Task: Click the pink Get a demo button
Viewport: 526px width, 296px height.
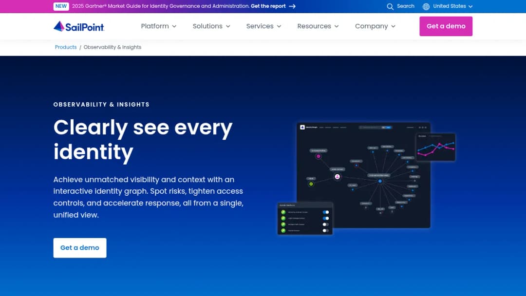Action: [x=446, y=26]
